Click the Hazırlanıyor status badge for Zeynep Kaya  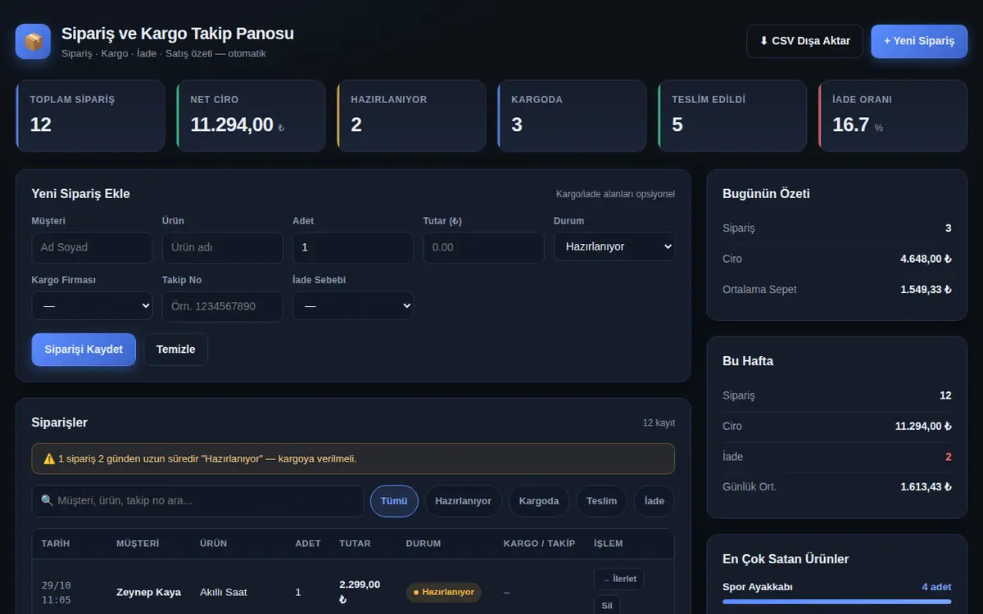444,592
